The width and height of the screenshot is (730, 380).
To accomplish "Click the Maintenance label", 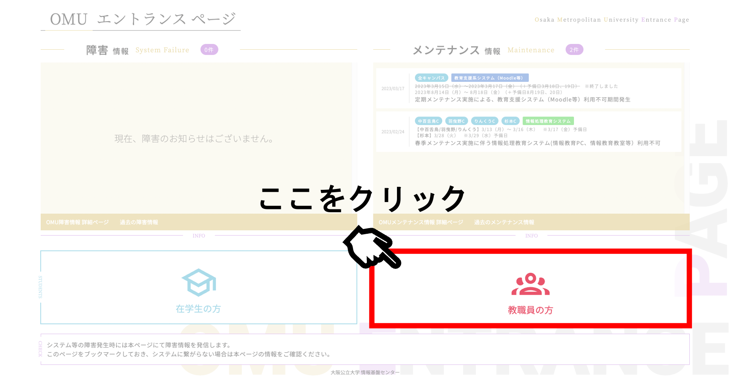I will click(x=531, y=50).
